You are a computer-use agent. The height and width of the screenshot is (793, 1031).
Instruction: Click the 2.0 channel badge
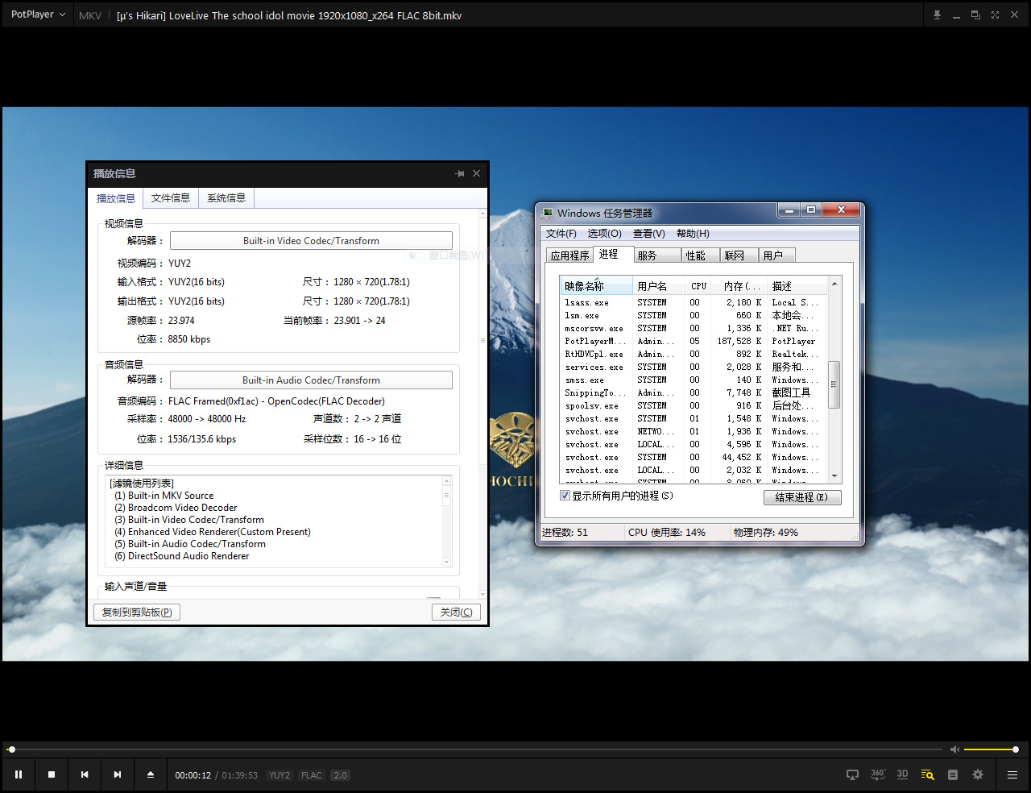coord(341,775)
